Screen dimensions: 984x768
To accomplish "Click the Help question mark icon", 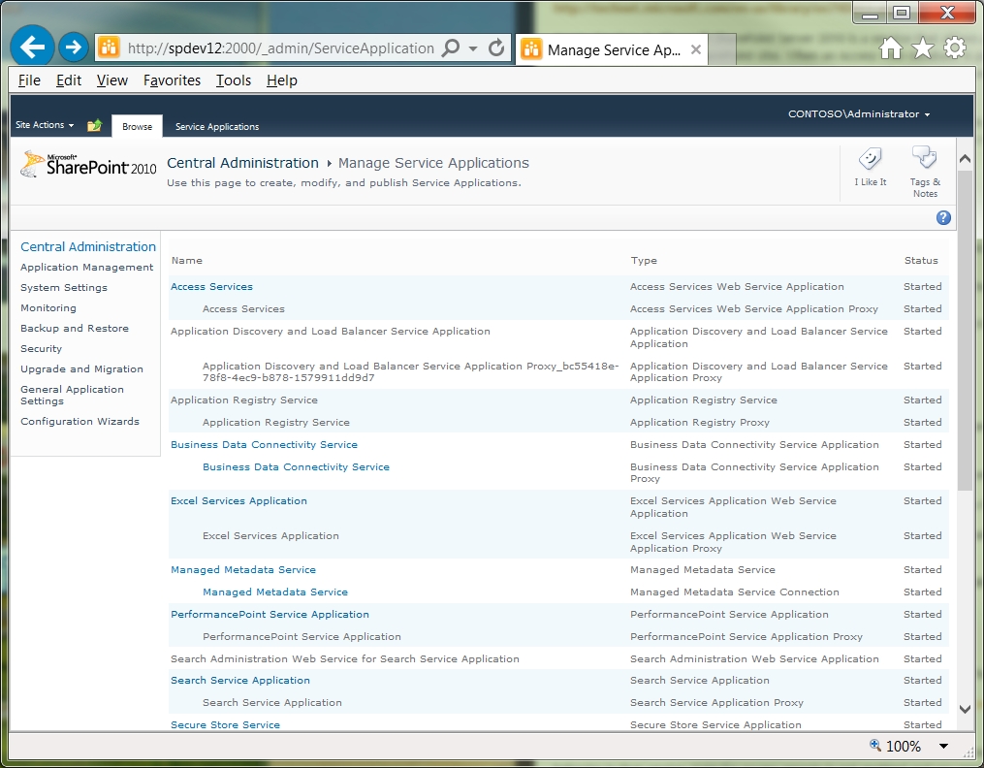I will (x=943, y=217).
